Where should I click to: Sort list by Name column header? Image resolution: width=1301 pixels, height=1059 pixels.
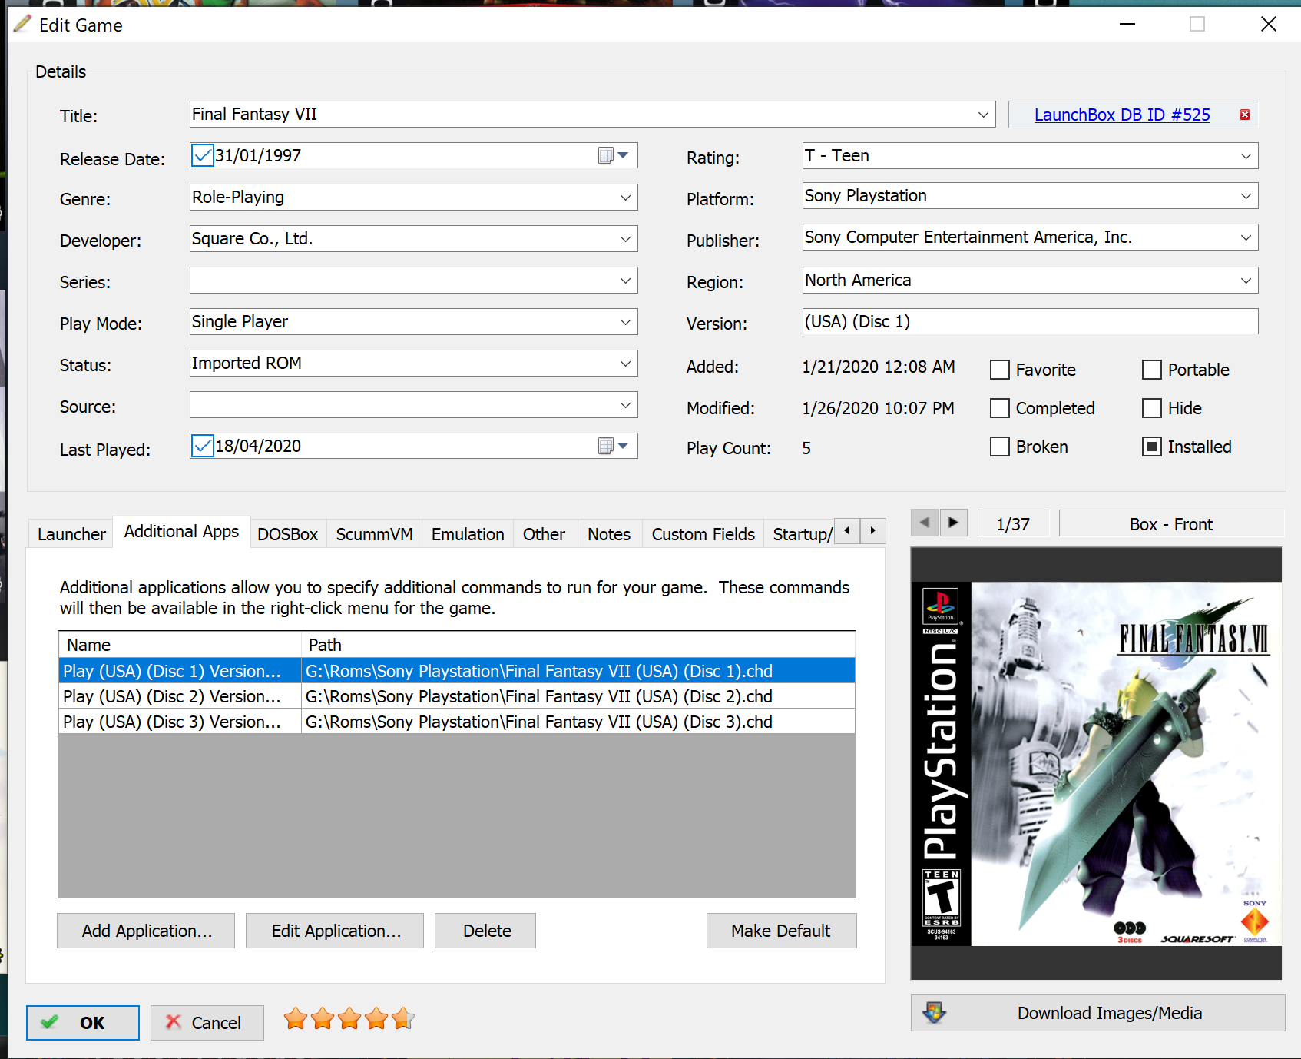point(180,645)
